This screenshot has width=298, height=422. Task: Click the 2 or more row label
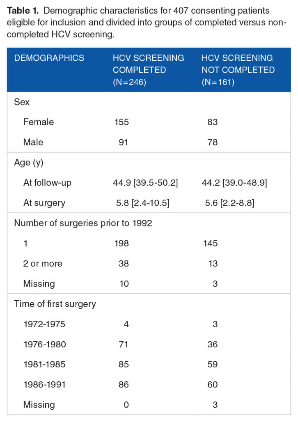point(44,264)
